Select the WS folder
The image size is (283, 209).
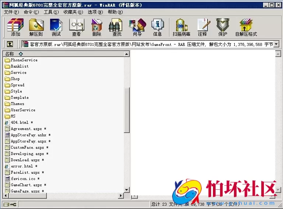point(10,116)
